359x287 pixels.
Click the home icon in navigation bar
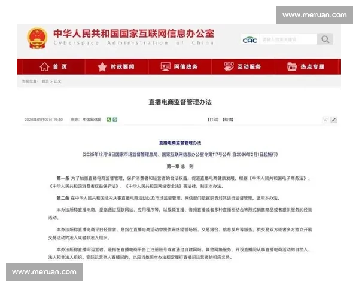pyautogui.click(x=44, y=66)
